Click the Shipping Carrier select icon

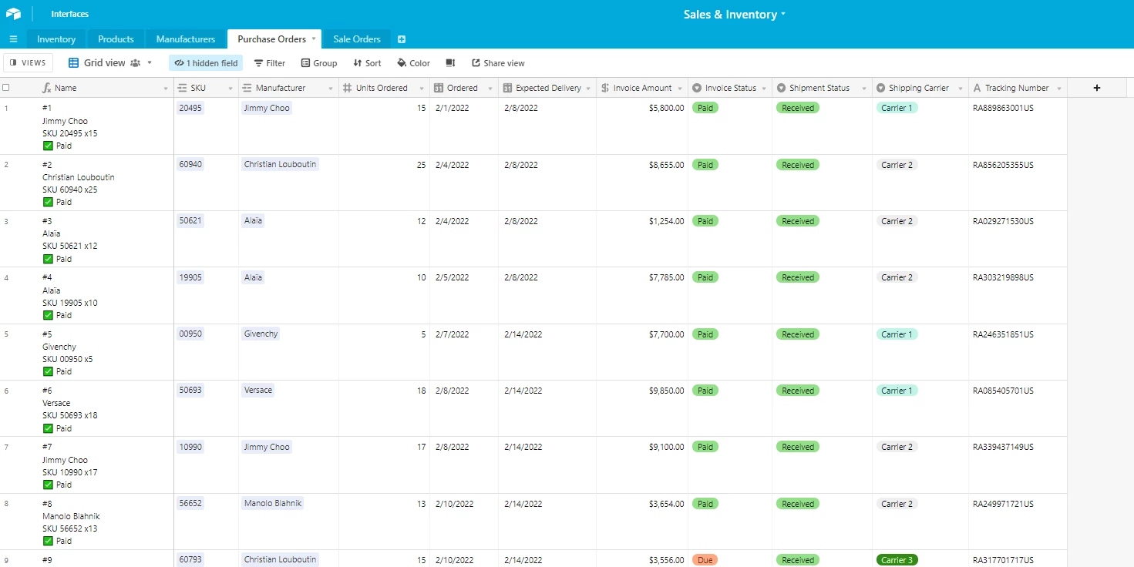pos(880,88)
